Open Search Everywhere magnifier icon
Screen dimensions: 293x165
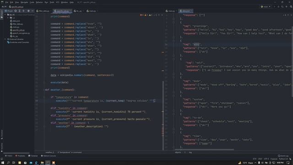click(291, 6)
